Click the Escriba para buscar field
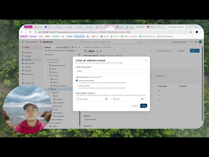209x157 pixels. (59, 60)
